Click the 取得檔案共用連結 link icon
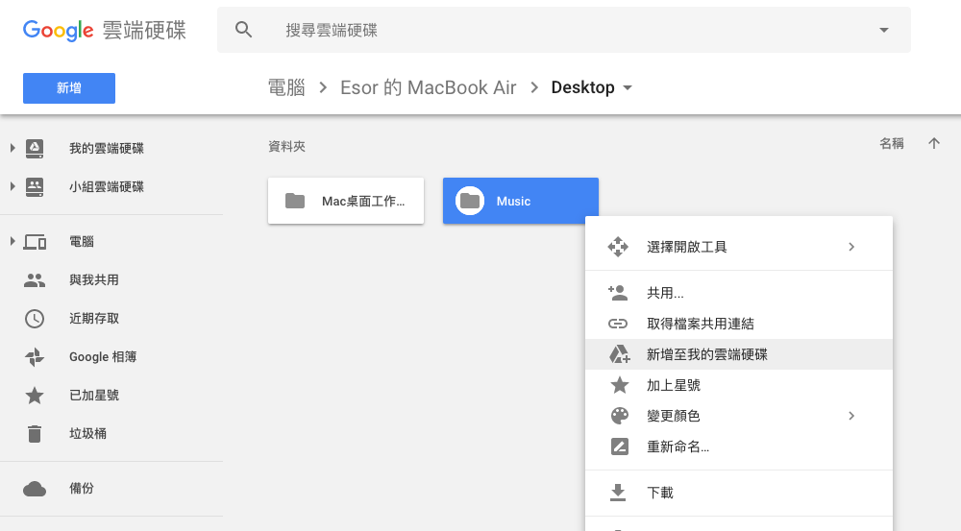This screenshot has height=531, width=961. [x=618, y=324]
